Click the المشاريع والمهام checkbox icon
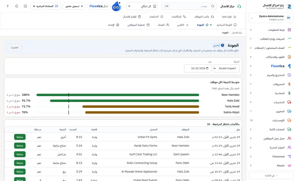This screenshot has height=181, width=296. click(289, 75)
